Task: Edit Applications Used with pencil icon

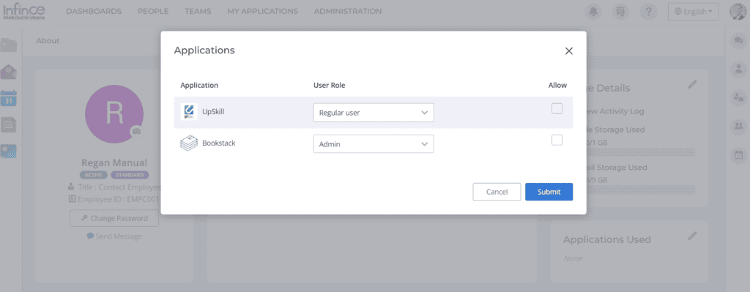Action: click(x=692, y=236)
